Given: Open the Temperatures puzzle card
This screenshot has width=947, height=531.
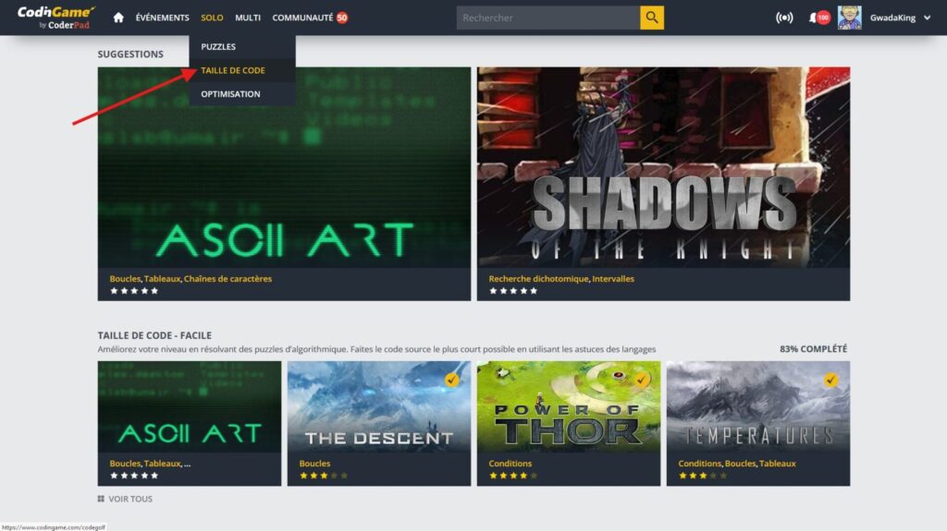Looking at the screenshot, I should [758, 423].
